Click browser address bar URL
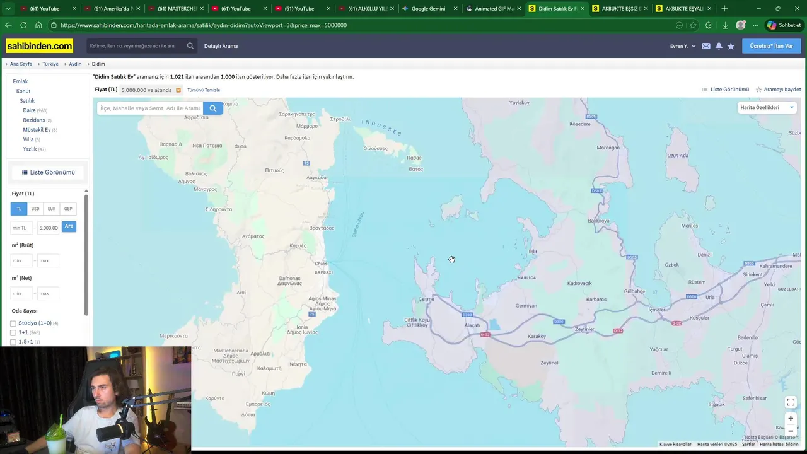Screen dimensions: 807x454 click(204, 25)
